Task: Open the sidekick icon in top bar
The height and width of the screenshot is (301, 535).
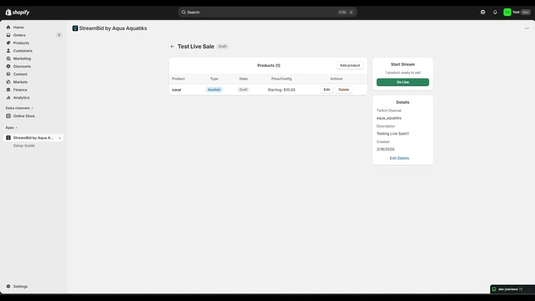Action: tap(483, 12)
